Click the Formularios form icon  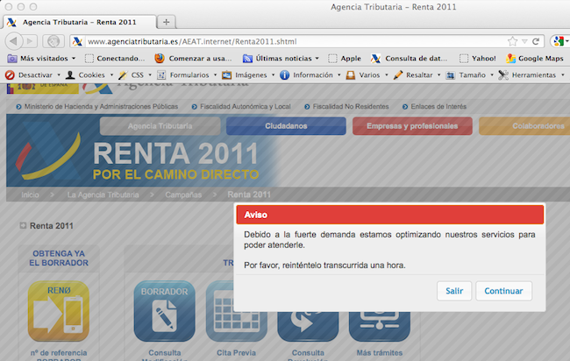[161, 75]
